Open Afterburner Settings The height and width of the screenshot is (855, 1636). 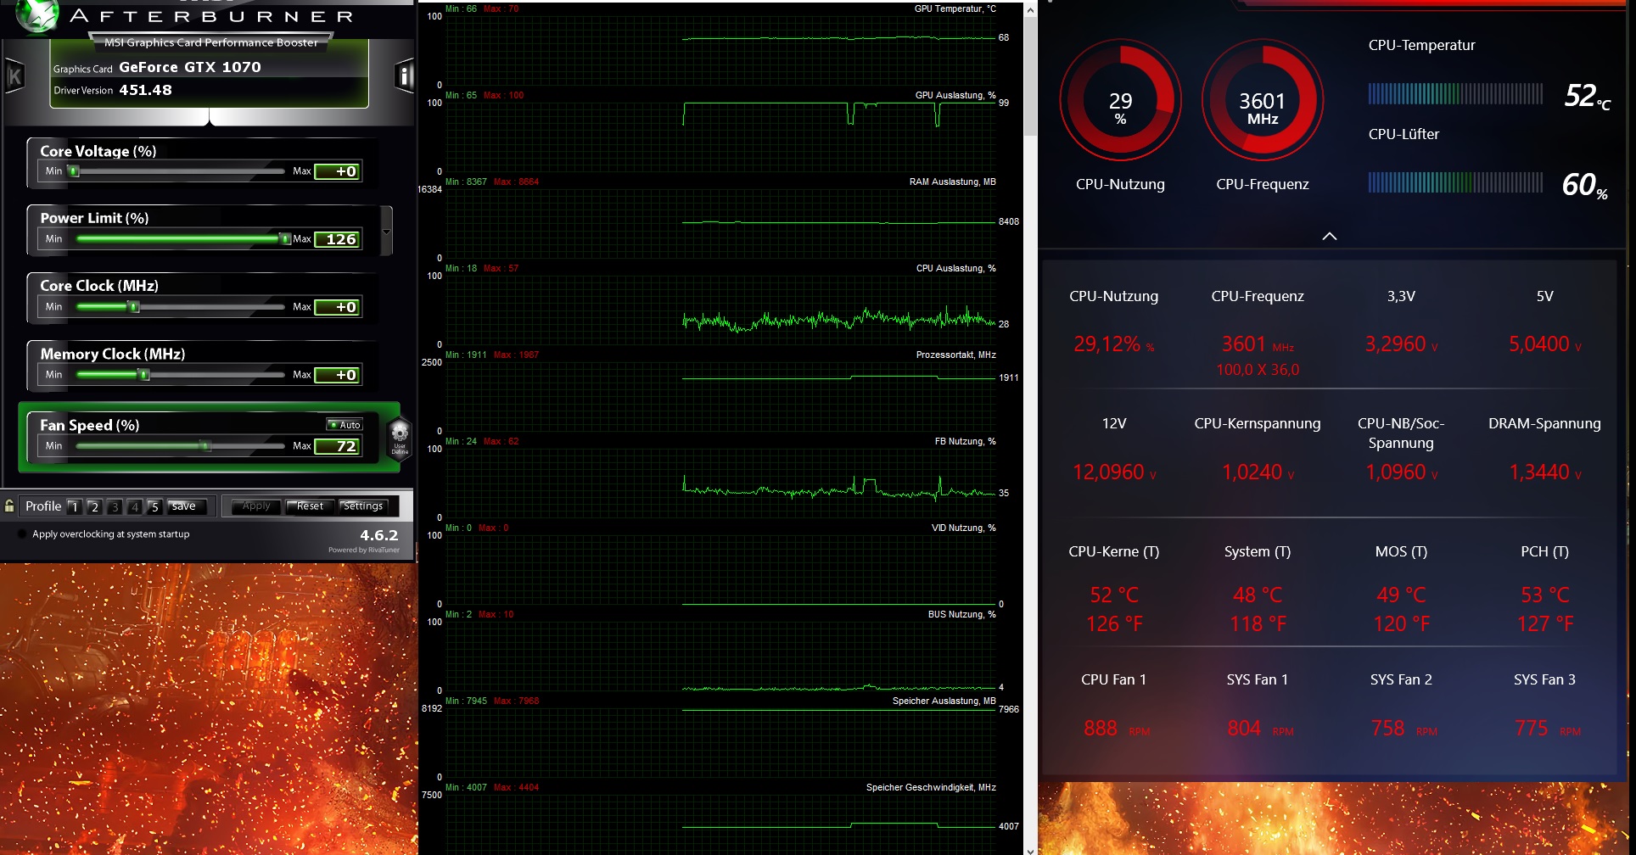pos(363,506)
